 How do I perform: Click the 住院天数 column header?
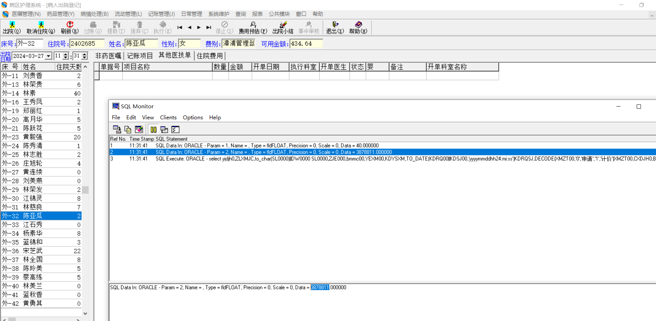[68, 67]
